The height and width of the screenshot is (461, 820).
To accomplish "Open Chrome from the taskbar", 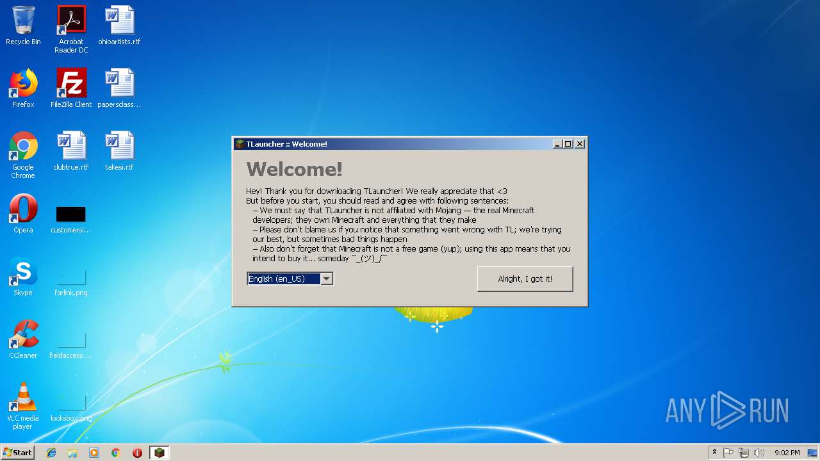I will click(x=115, y=453).
